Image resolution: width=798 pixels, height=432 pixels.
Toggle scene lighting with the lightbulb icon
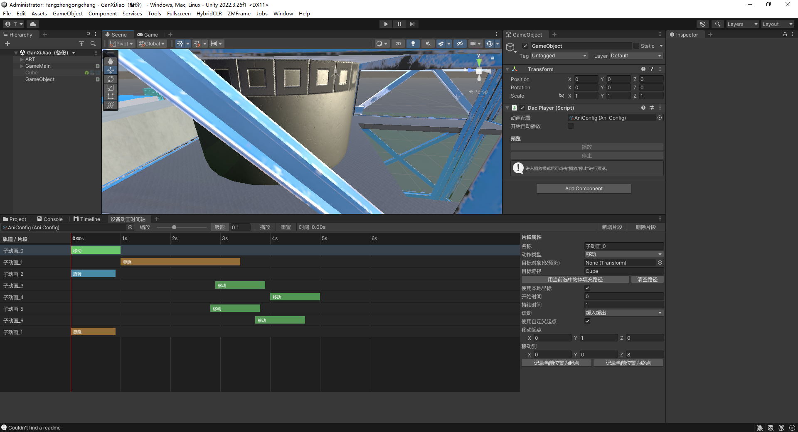[x=413, y=44]
